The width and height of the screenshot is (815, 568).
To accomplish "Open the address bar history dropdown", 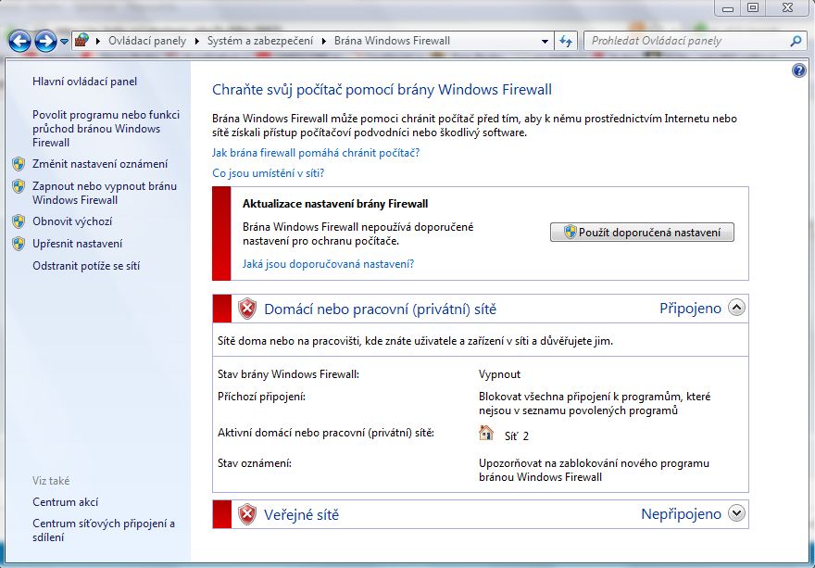I will pyautogui.click(x=545, y=41).
